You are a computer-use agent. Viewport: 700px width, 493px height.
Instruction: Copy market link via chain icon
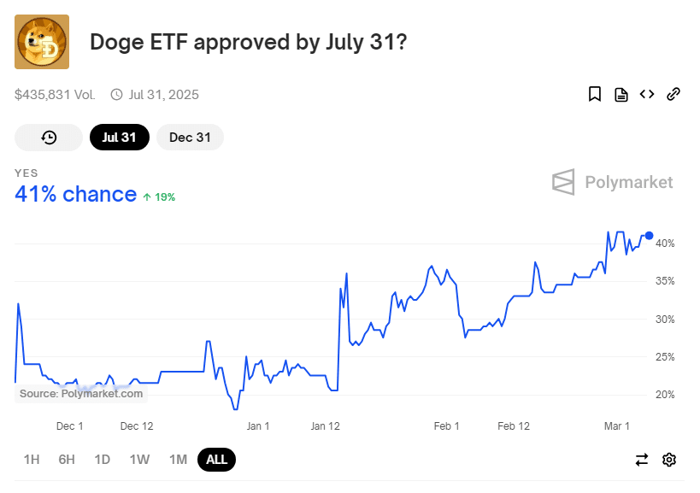[x=674, y=94]
